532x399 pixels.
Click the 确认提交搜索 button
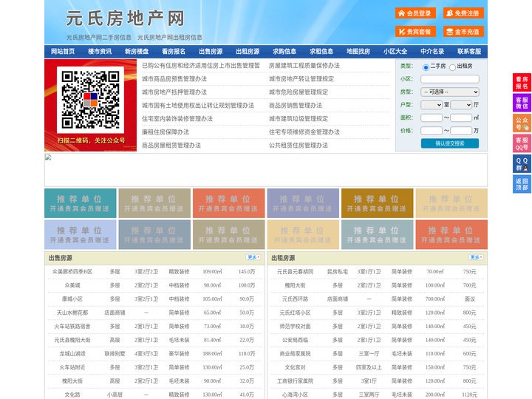(450, 143)
